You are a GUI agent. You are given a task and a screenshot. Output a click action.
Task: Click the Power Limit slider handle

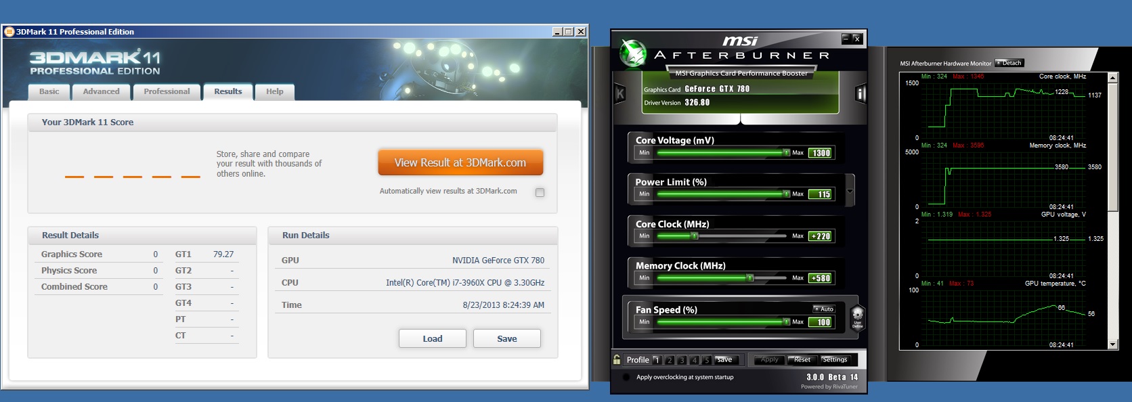(x=786, y=194)
